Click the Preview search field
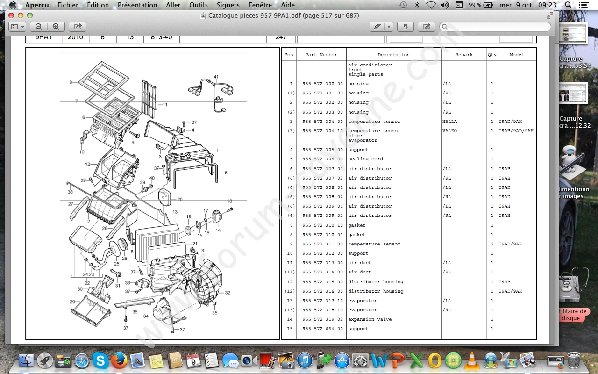 (x=495, y=27)
